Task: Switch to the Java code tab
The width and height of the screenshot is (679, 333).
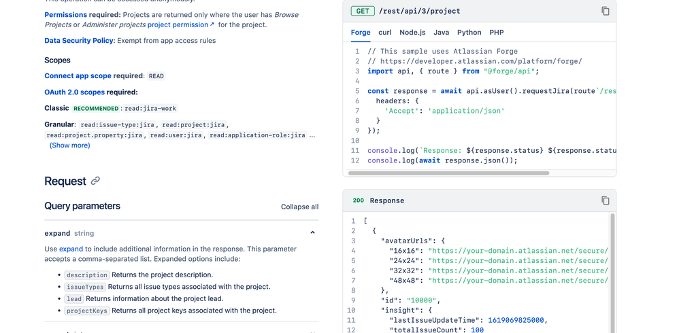Action: pyautogui.click(x=442, y=33)
